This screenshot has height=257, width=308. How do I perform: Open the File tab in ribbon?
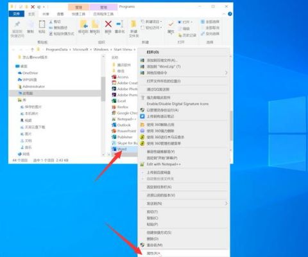[16, 14]
